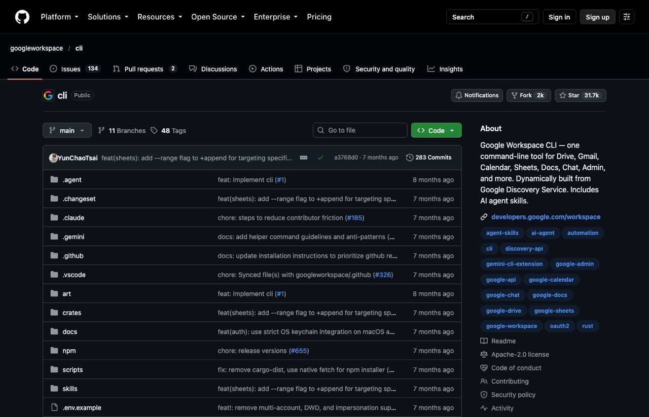Open the Actions tab
This screenshot has height=417, width=649.
tap(266, 69)
